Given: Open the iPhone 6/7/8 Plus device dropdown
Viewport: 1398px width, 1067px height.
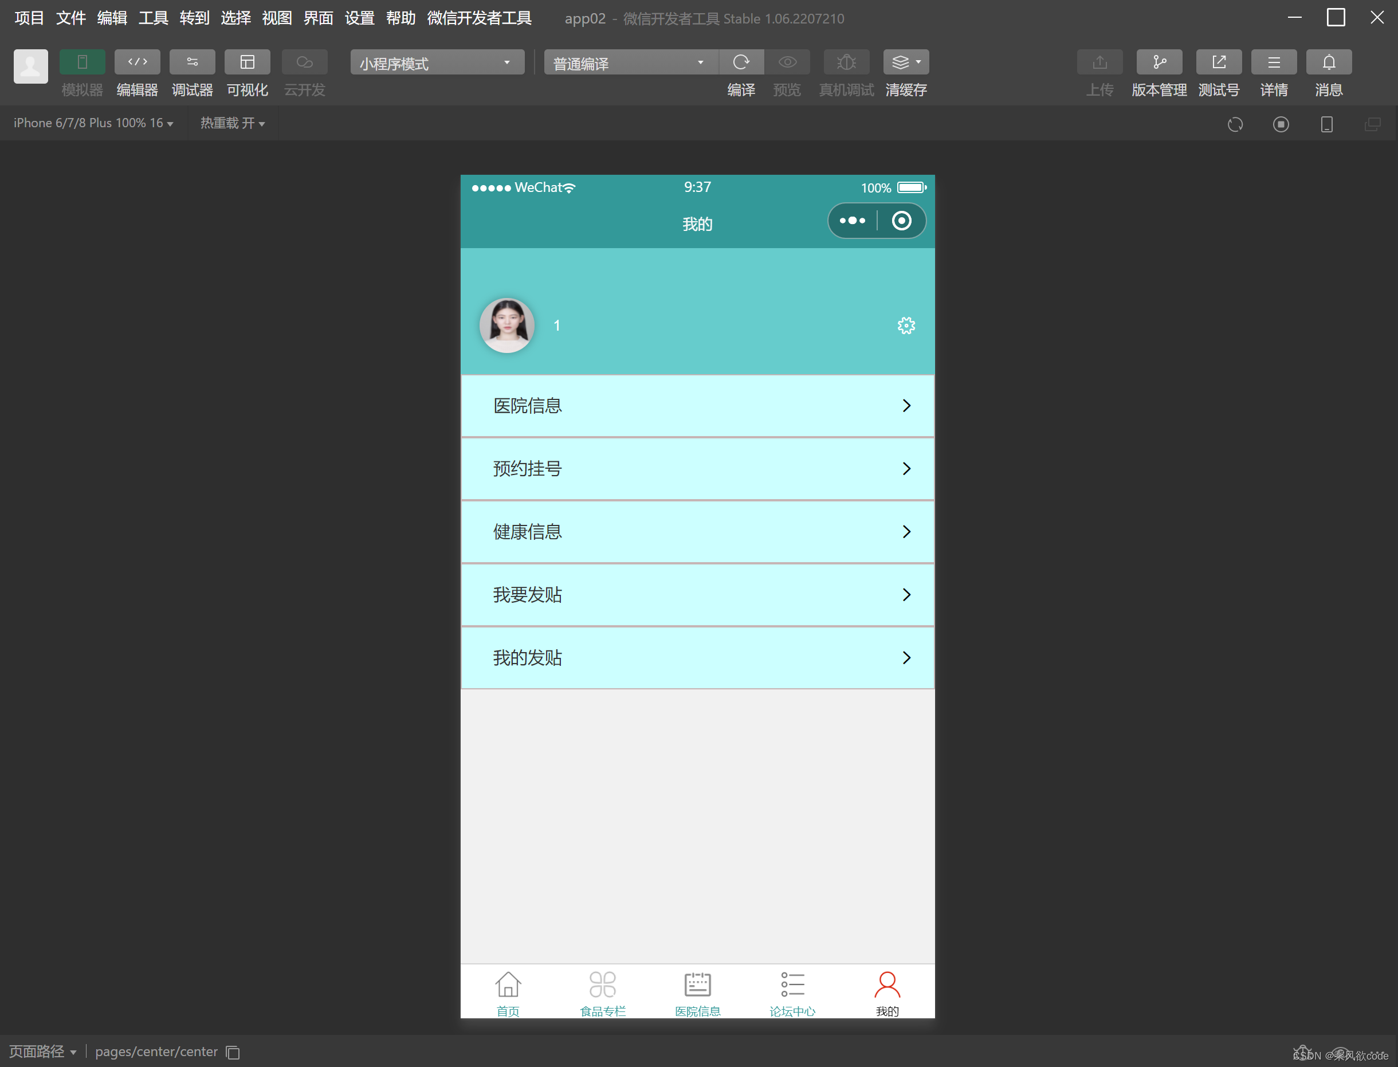Looking at the screenshot, I should [93, 123].
